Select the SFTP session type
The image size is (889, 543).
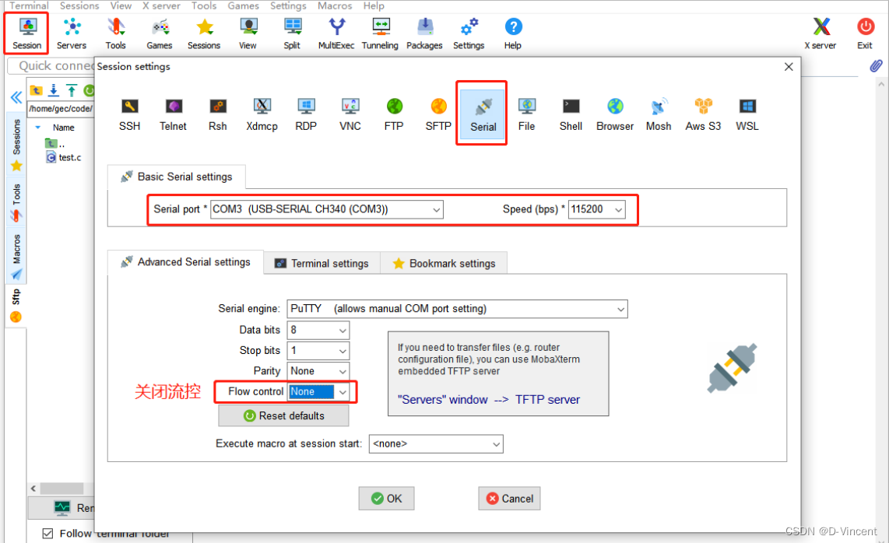(438, 114)
